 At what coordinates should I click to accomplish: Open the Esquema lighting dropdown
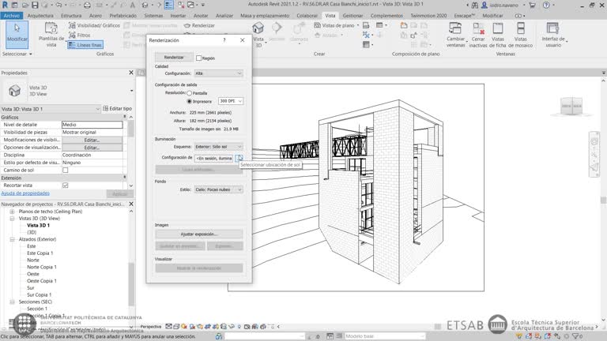(x=218, y=147)
